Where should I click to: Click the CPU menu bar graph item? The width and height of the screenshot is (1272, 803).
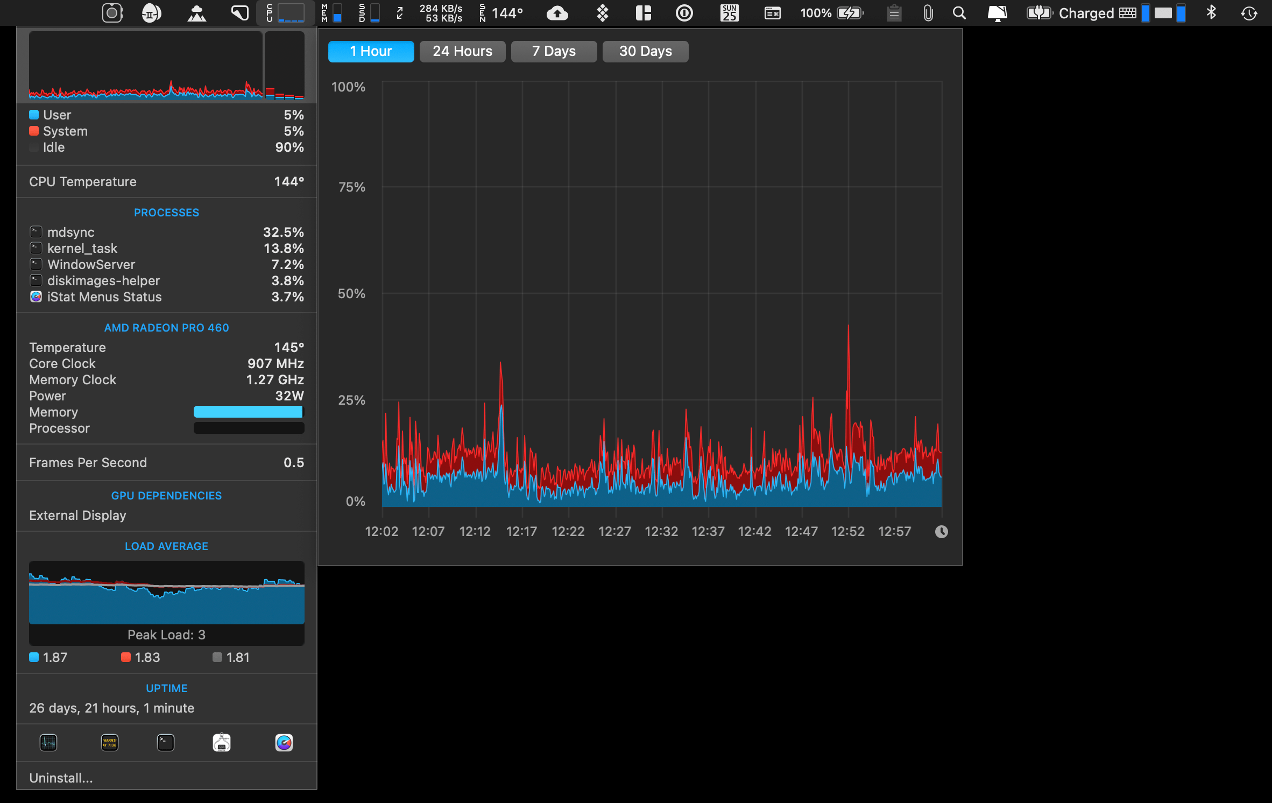point(286,13)
